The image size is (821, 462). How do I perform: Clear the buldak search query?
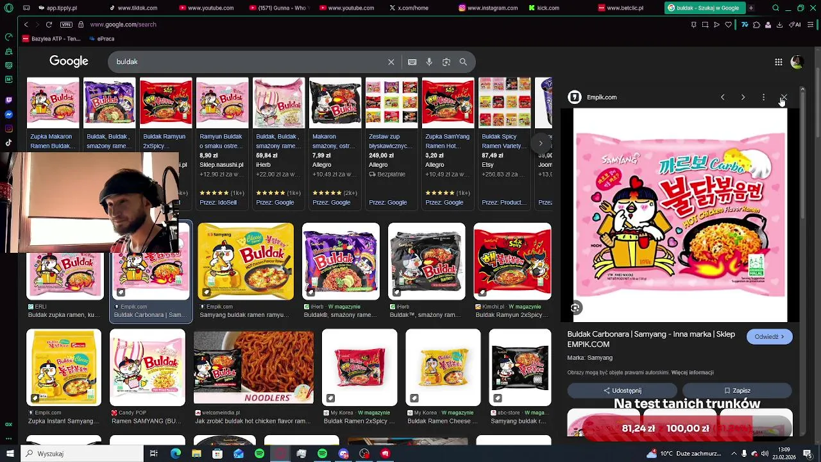(x=391, y=62)
